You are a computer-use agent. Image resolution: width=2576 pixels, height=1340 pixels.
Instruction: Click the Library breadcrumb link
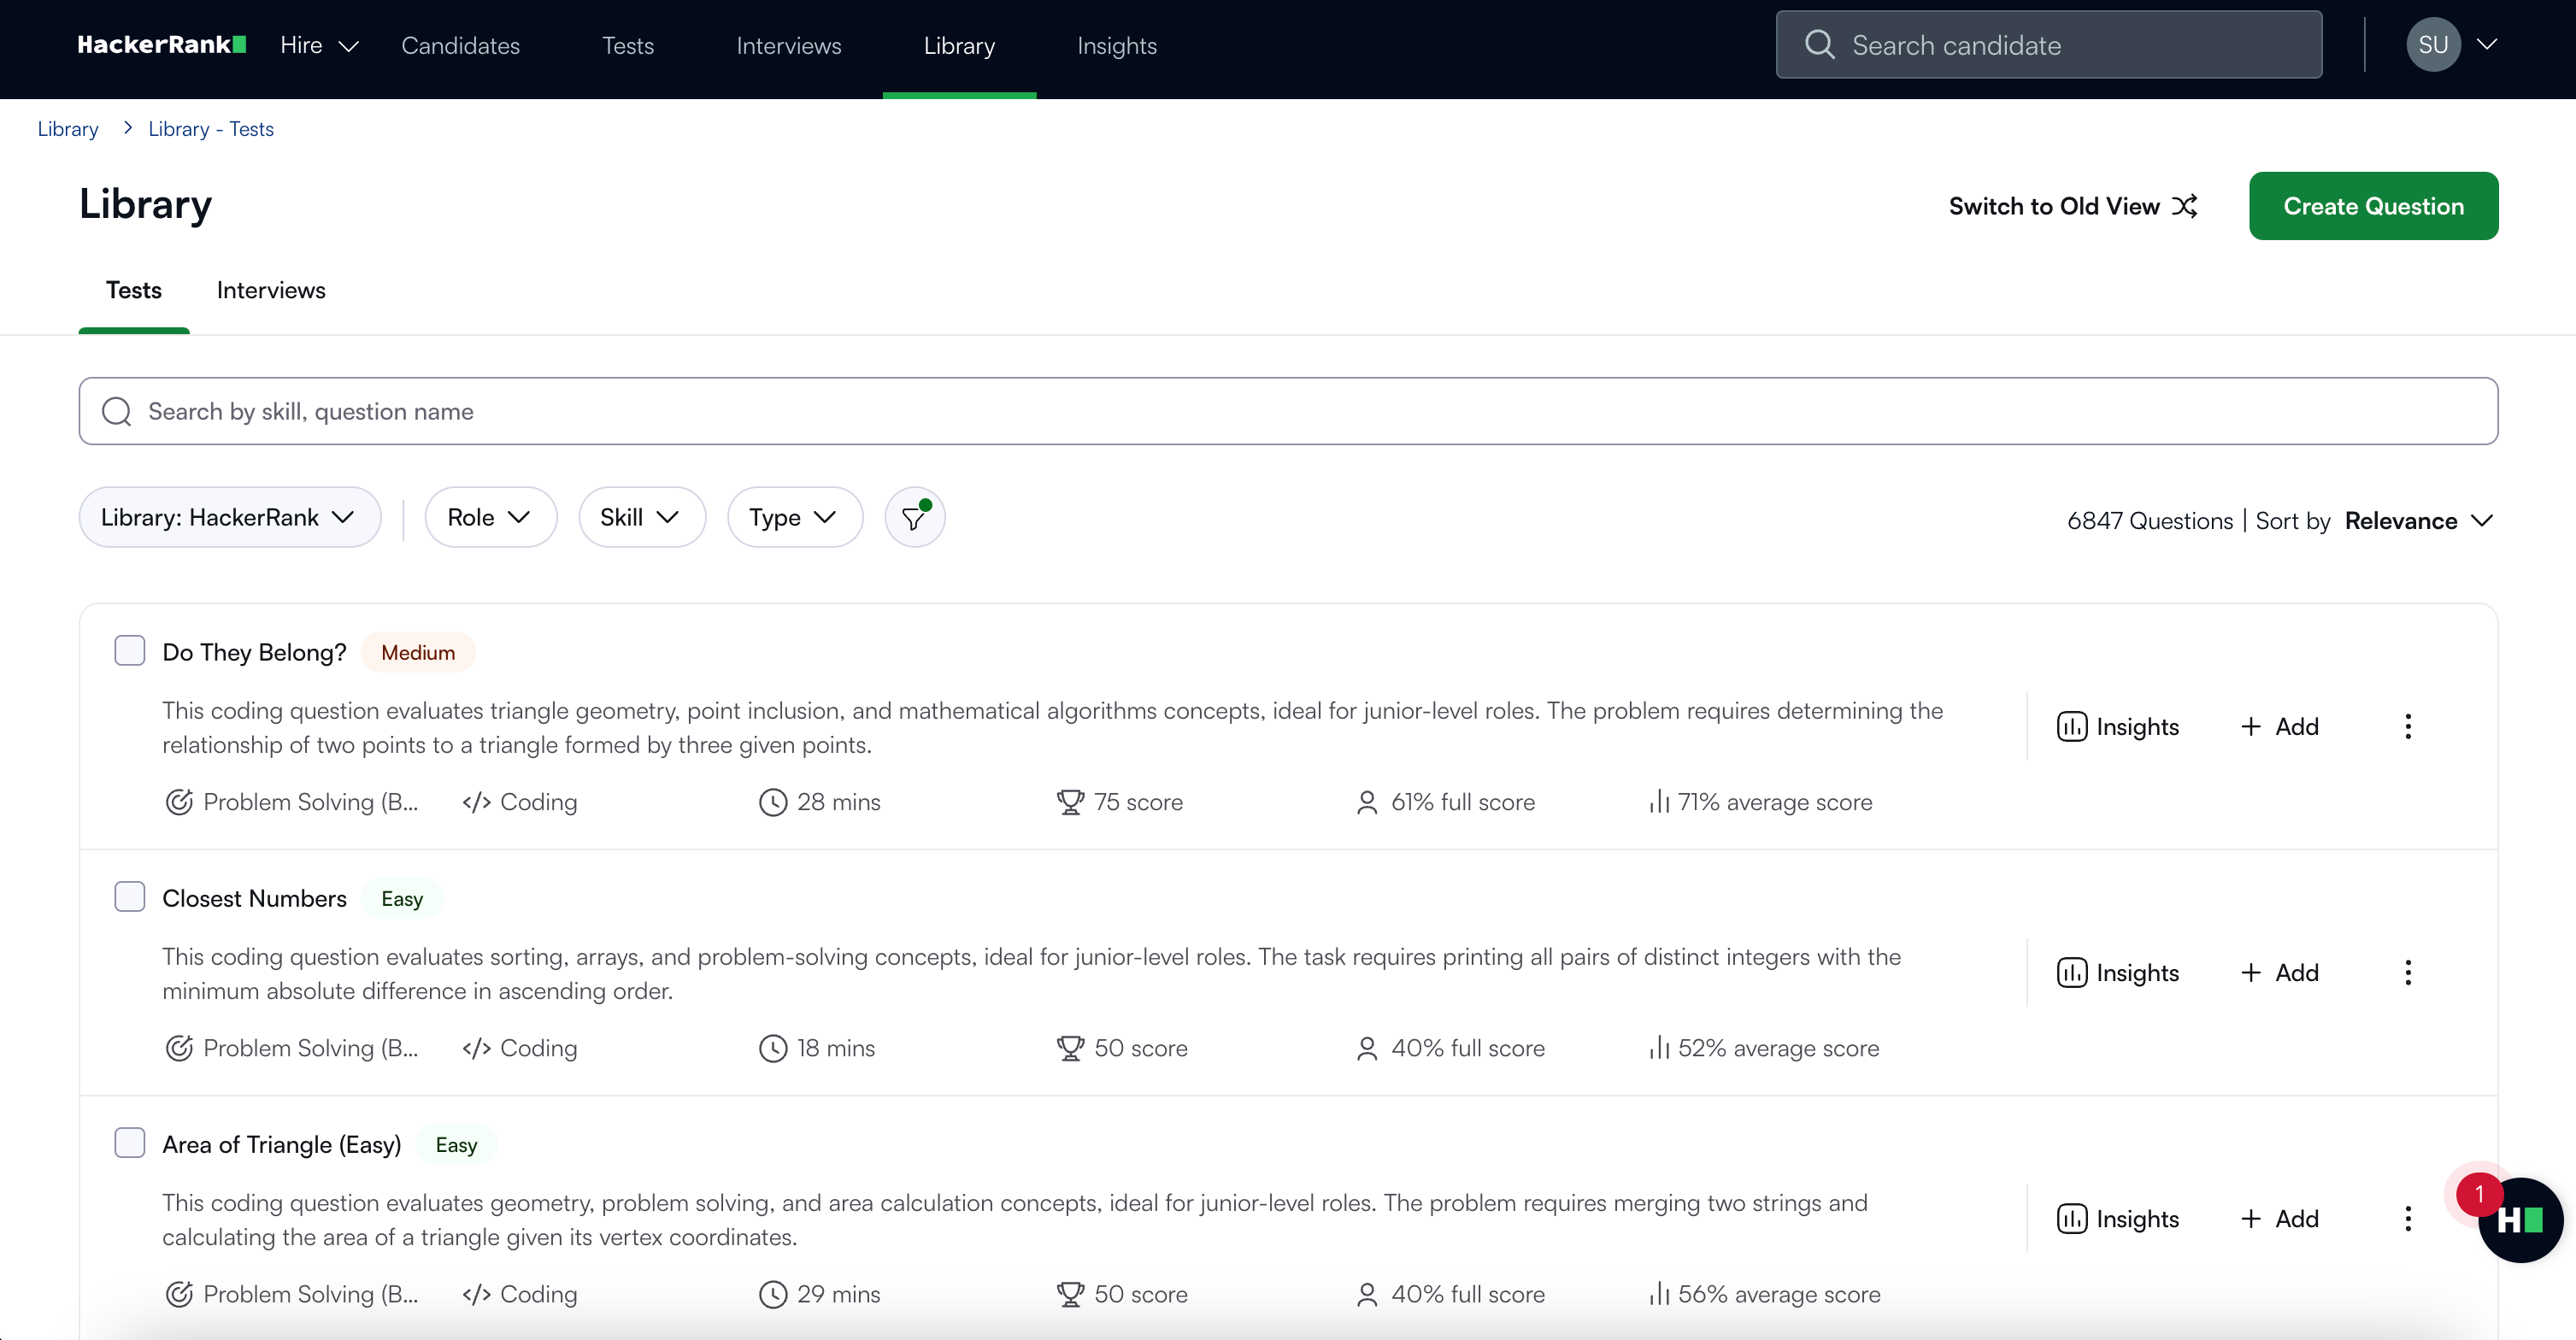[68, 129]
